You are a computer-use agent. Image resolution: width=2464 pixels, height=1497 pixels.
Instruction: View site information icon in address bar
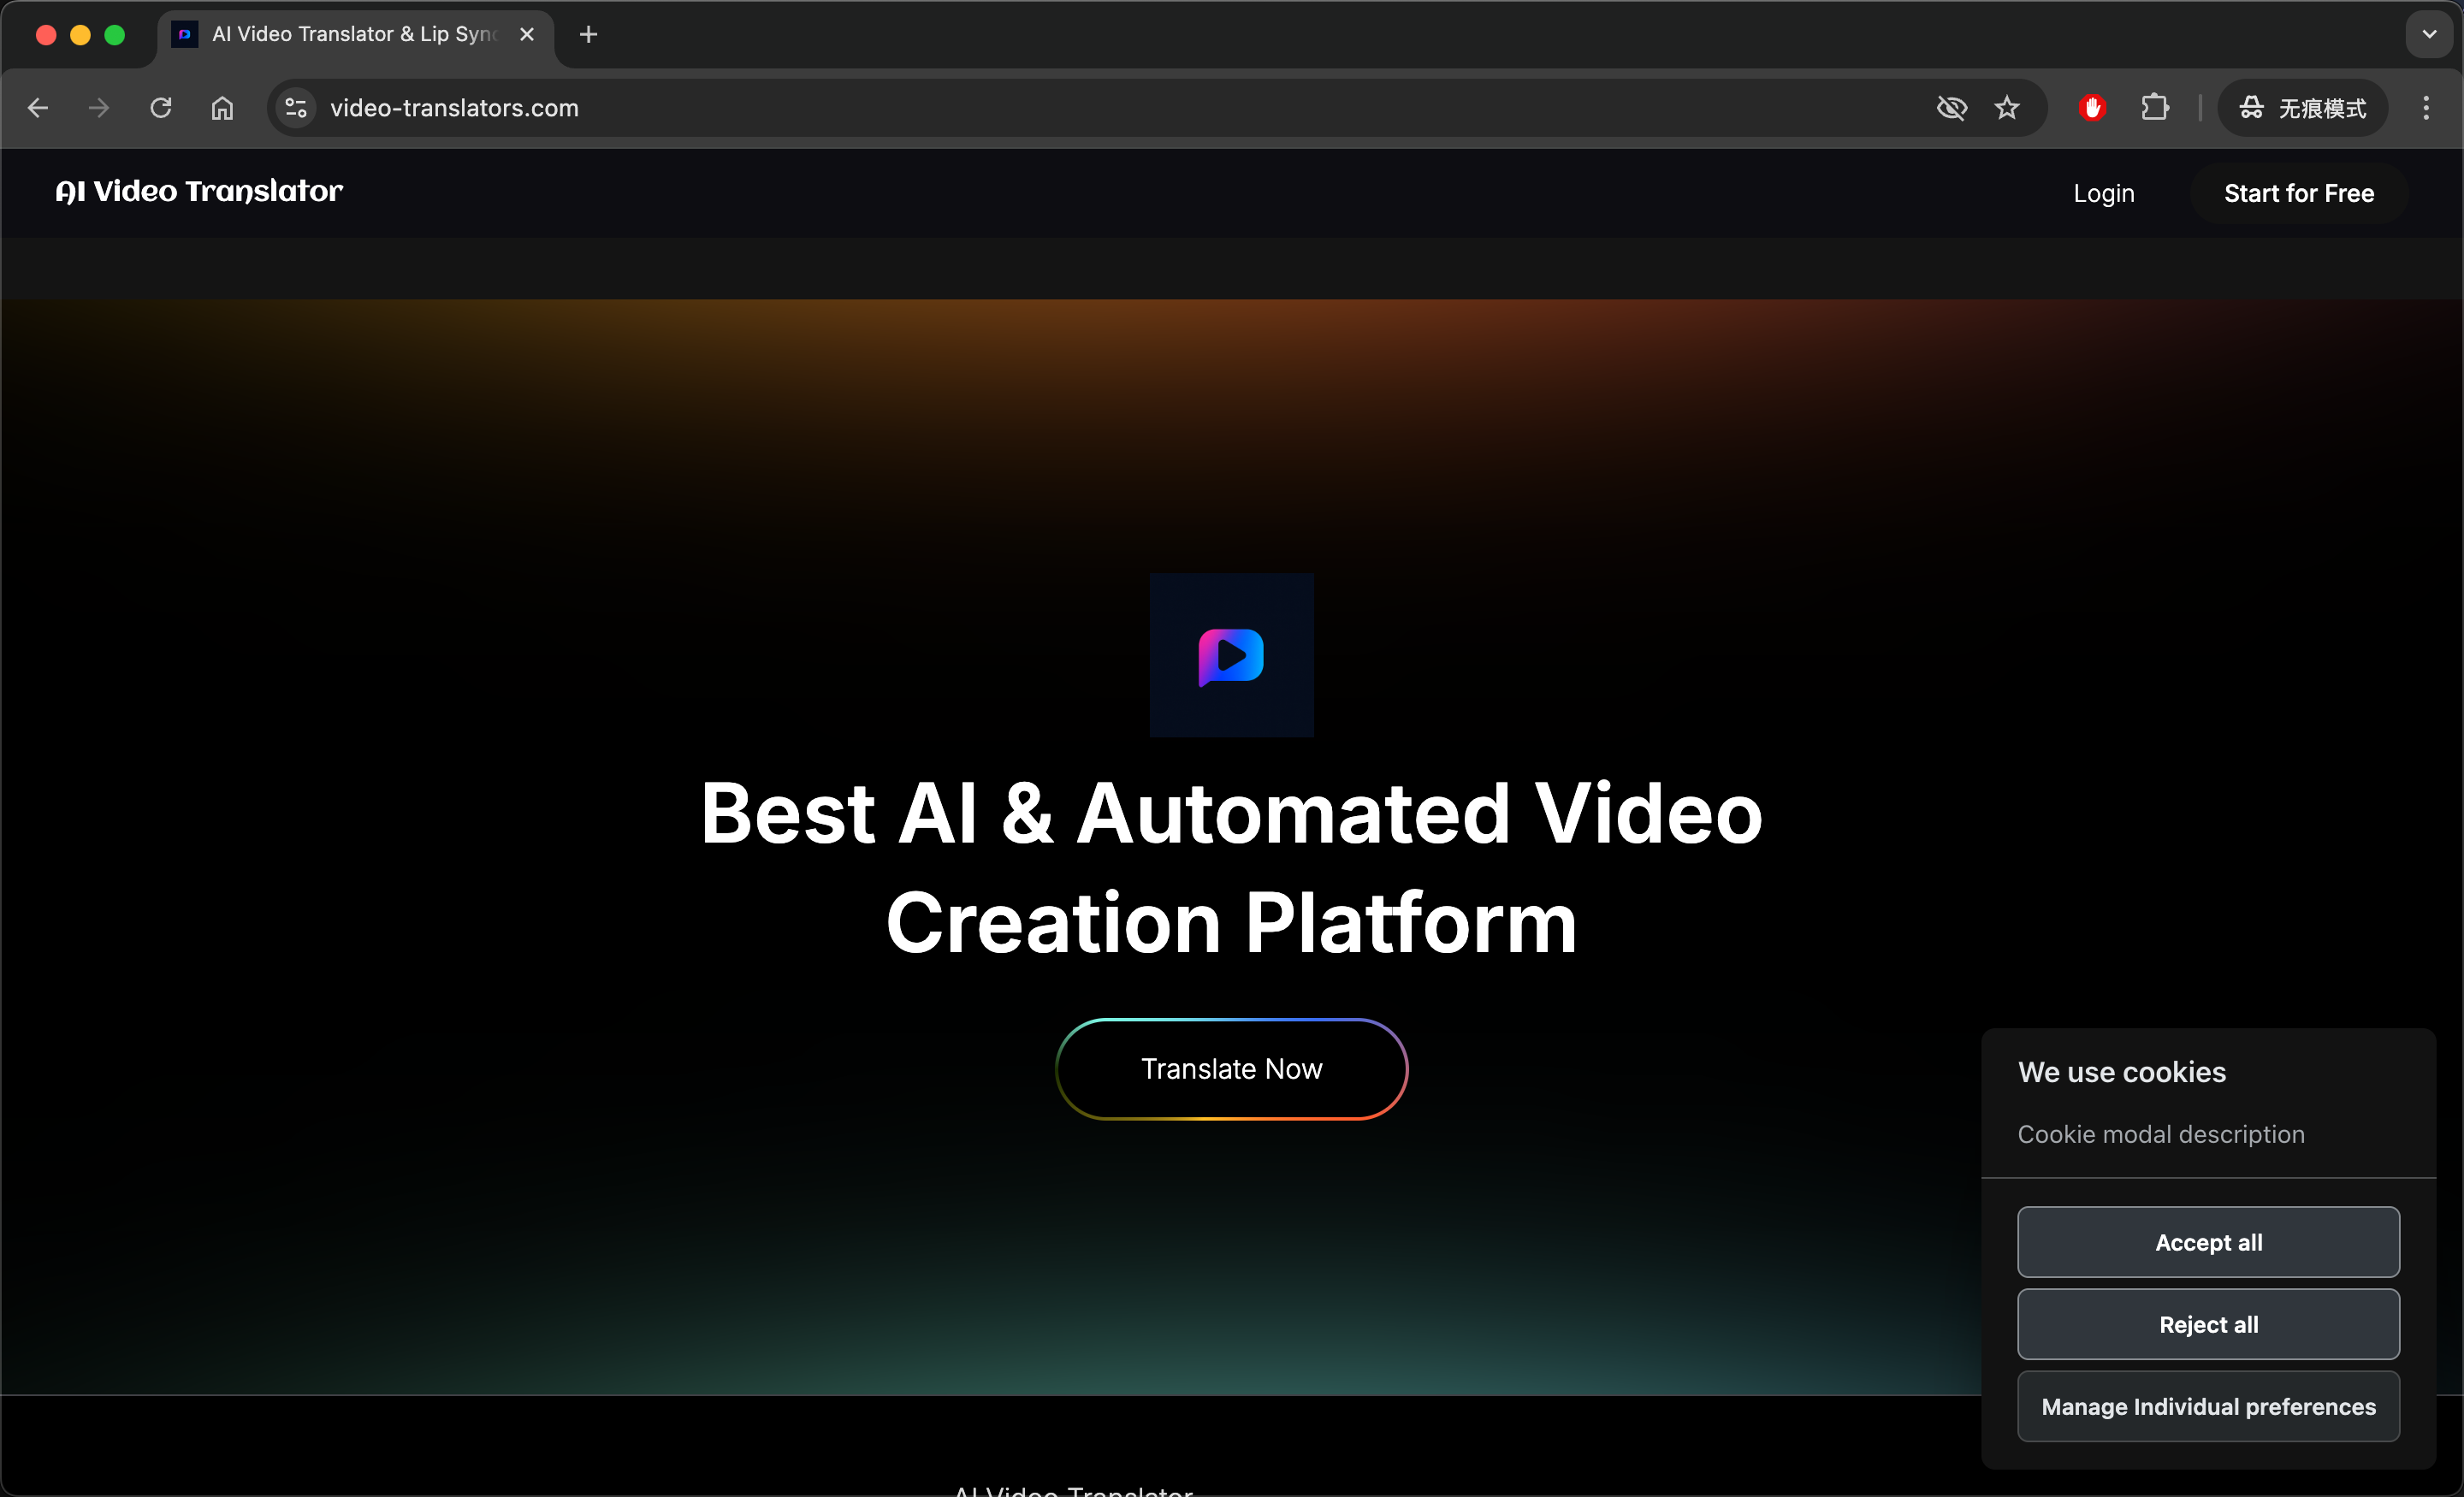(x=296, y=108)
